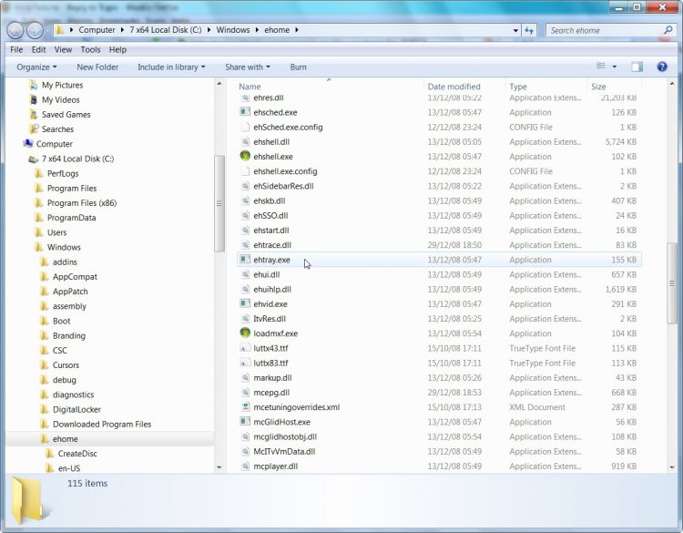Image resolution: width=683 pixels, height=533 pixels.
Task: Click the Back navigation arrow
Action: coord(15,30)
